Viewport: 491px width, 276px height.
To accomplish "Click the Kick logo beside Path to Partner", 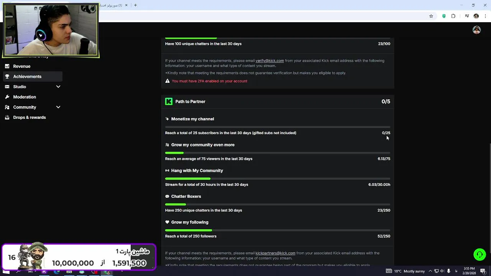I will point(169,102).
